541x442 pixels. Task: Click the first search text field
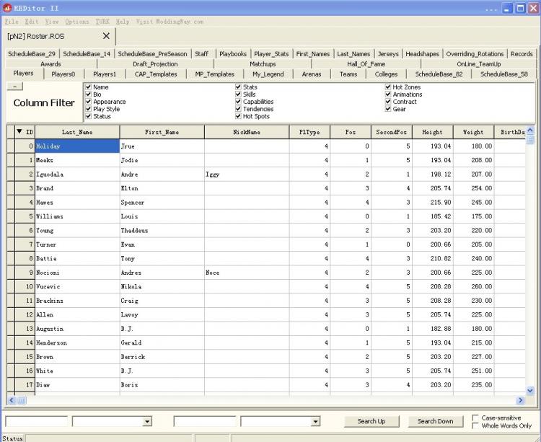coord(36,421)
